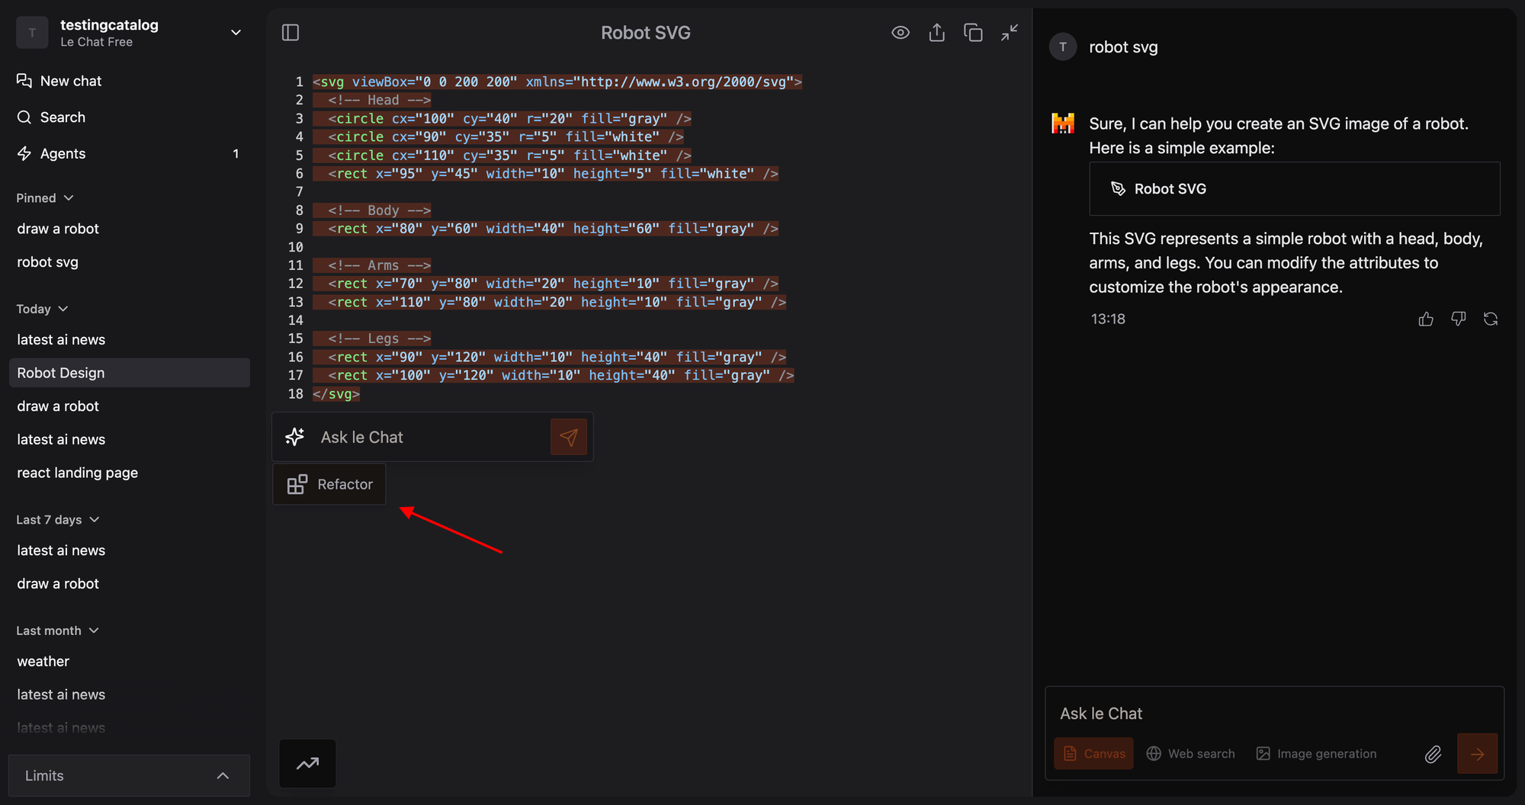Screen dimensions: 1525x805
Task: Click the Refactor button
Action: tap(329, 485)
